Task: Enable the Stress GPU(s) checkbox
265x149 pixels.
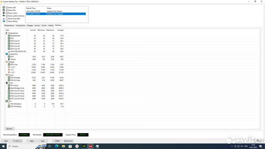Action: [x=7, y=21]
